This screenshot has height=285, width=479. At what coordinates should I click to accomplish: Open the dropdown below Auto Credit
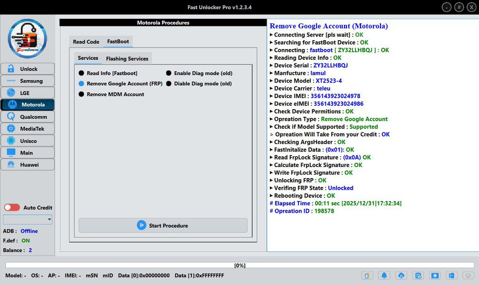28,220
